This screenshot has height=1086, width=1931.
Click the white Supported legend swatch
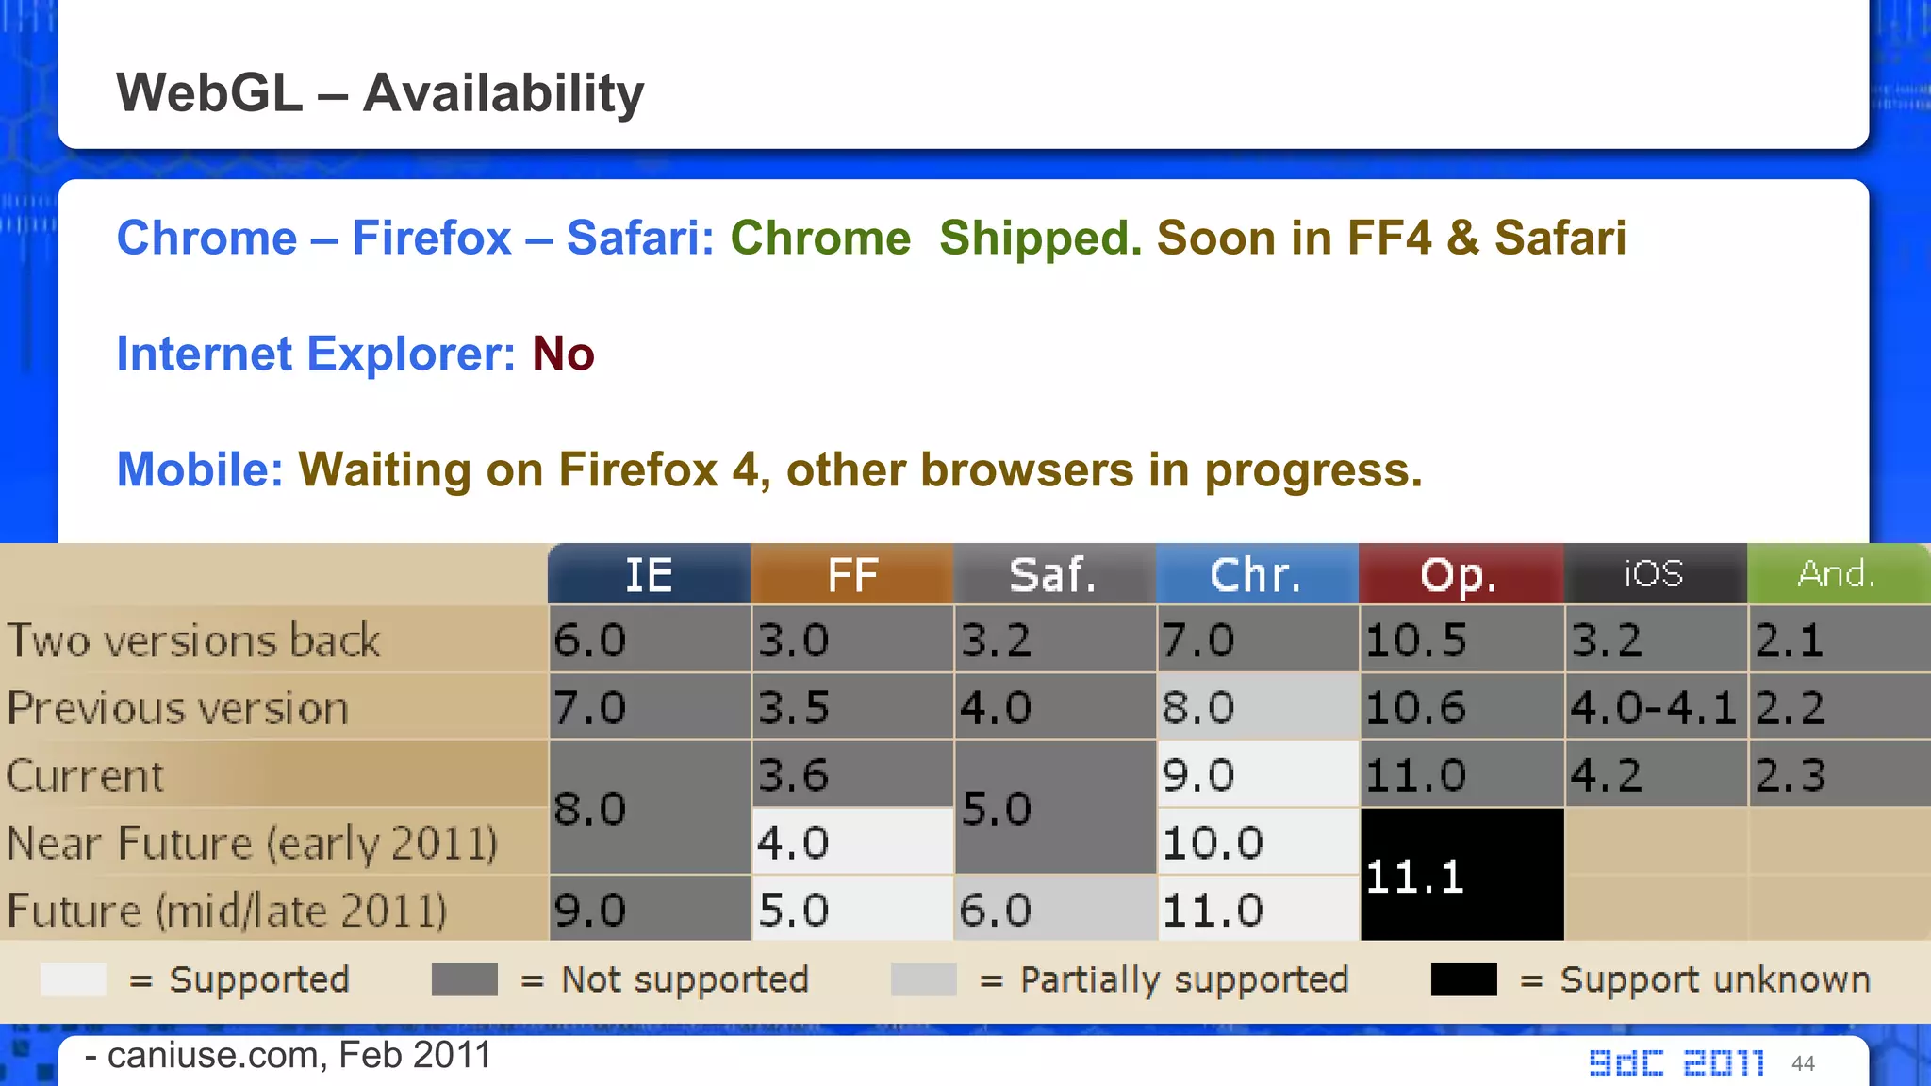pyautogui.click(x=73, y=979)
